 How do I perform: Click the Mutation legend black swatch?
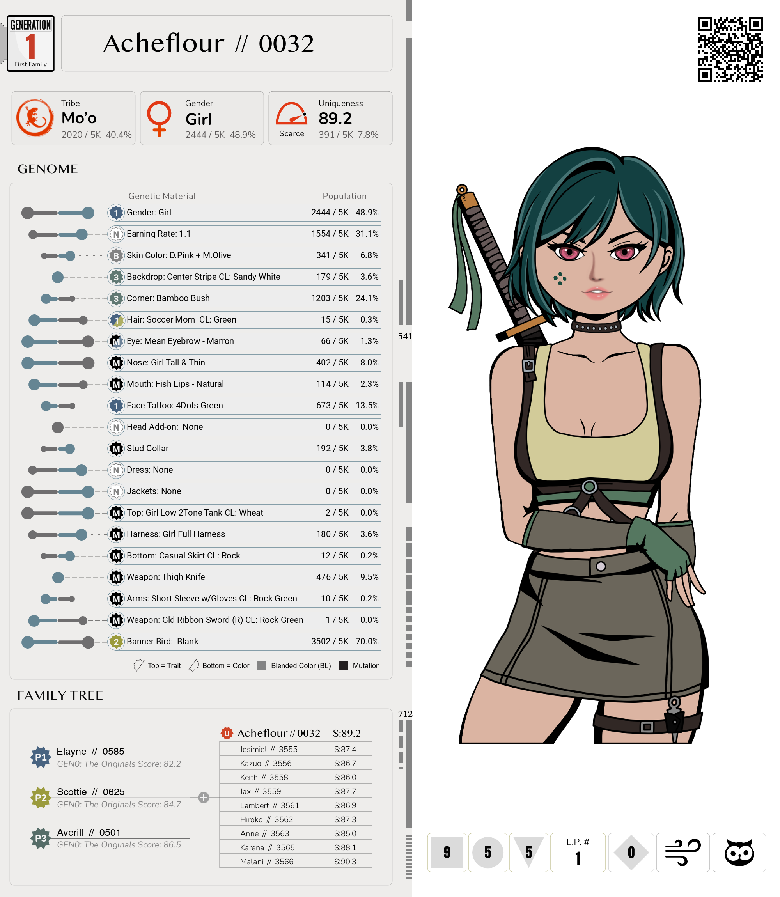pos(344,665)
